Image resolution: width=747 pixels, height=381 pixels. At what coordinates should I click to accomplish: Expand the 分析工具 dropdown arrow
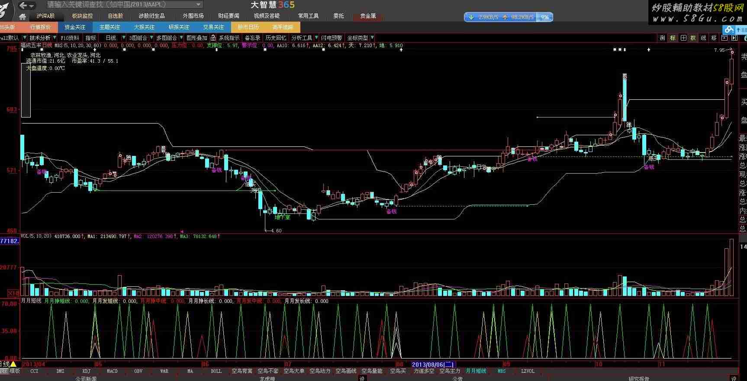(316, 38)
